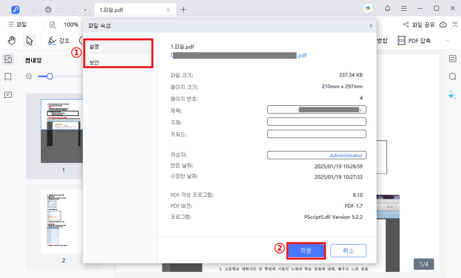Open the quick access dropdown arrow
The height and width of the screenshot is (278, 461).
click(85, 10)
